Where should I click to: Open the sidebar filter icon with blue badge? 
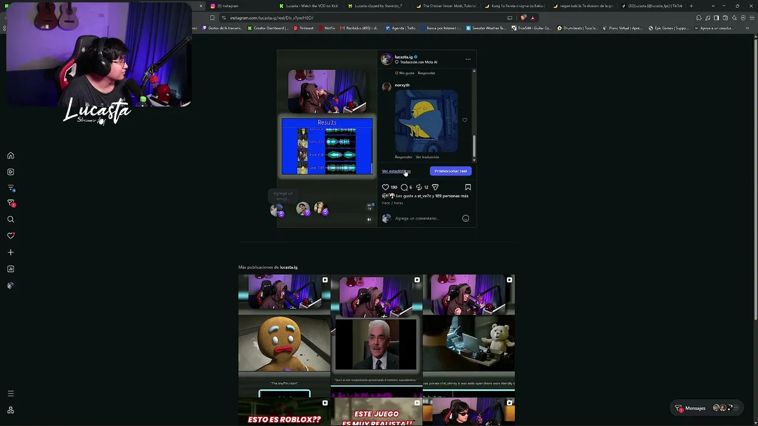(x=11, y=188)
